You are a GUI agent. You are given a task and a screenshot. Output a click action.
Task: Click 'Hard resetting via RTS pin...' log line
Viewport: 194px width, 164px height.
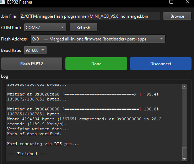[x=43, y=144]
